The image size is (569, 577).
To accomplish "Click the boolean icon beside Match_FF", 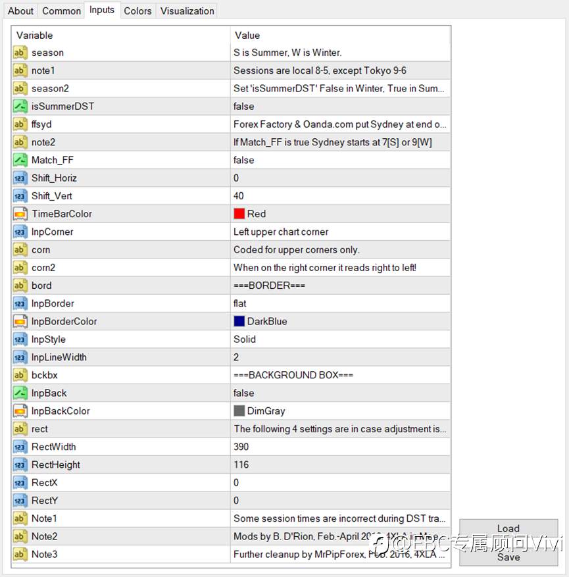I will click(x=20, y=160).
